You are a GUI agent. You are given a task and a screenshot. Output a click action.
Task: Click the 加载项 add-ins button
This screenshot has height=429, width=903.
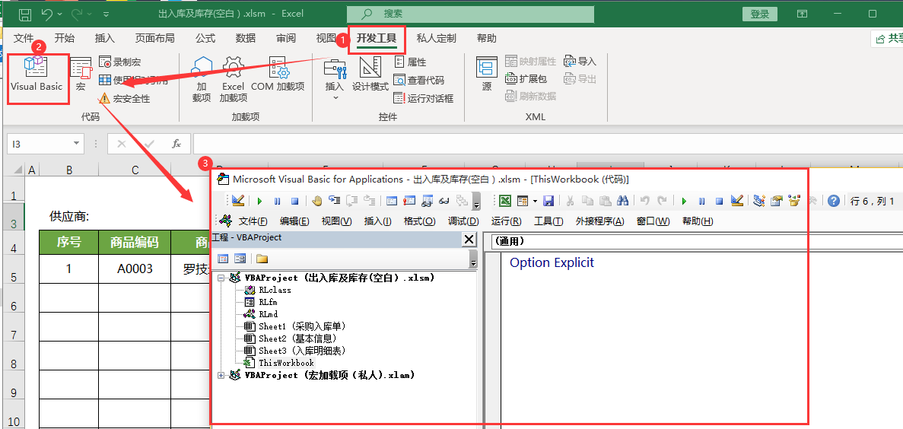tap(202, 79)
